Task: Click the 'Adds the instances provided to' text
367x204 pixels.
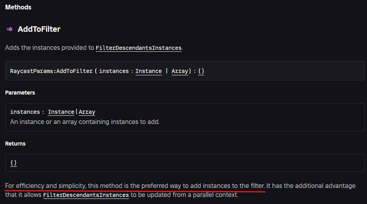Action: tap(50, 48)
